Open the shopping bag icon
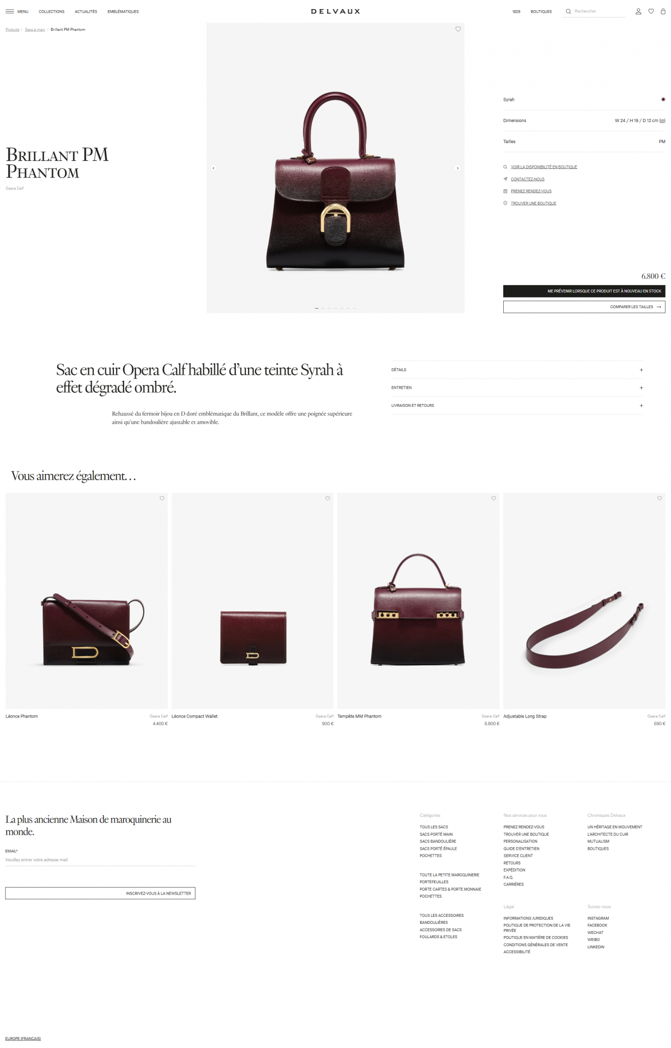This screenshot has width=671, height=1048. coord(663,11)
